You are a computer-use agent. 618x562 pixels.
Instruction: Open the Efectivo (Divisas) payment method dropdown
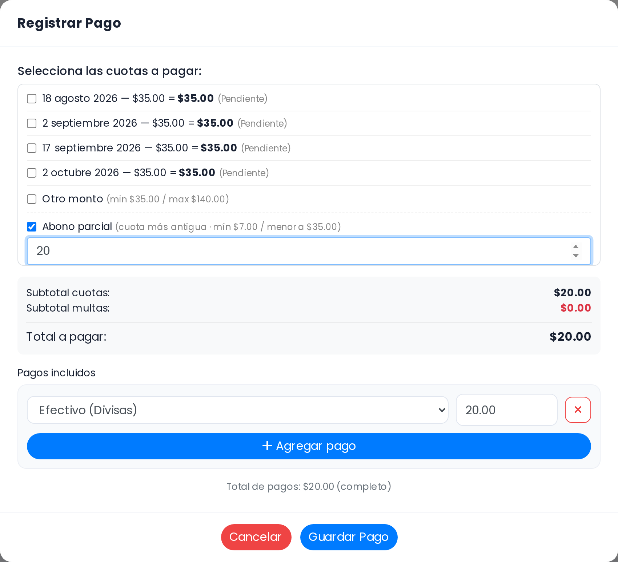coord(238,410)
